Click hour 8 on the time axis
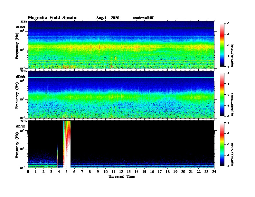The image size is (255, 197). click(90, 172)
